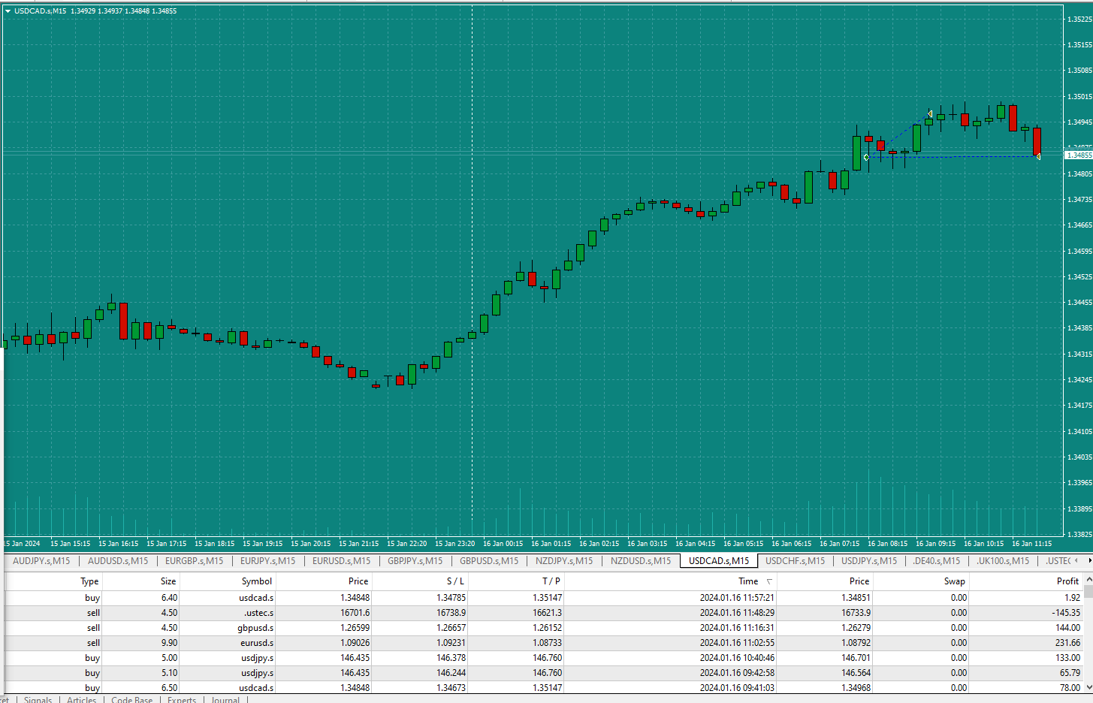
Task: Click the current price 1.08792
Action: pos(856,643)
